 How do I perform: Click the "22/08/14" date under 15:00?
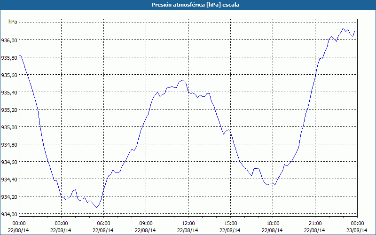230,230
